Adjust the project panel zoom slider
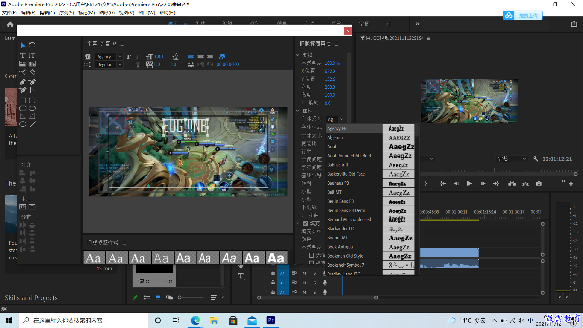Viewport: 583px width, 328px height. coord(180,298)
